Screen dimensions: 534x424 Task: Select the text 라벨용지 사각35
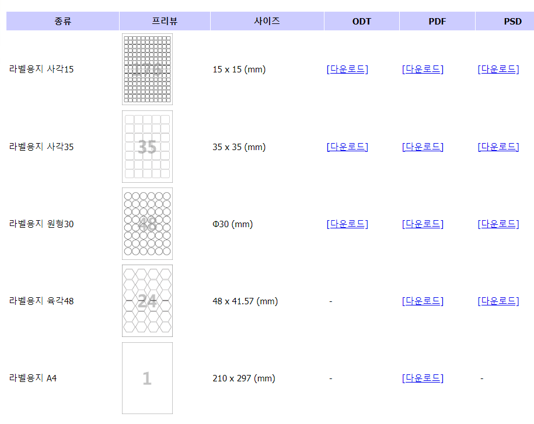41,147
